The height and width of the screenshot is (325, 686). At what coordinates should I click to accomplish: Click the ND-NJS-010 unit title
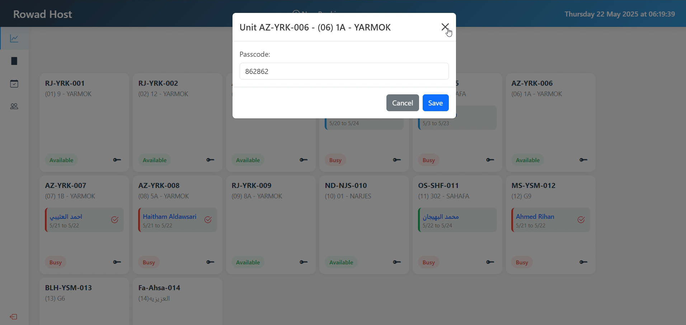pos(346,185)
